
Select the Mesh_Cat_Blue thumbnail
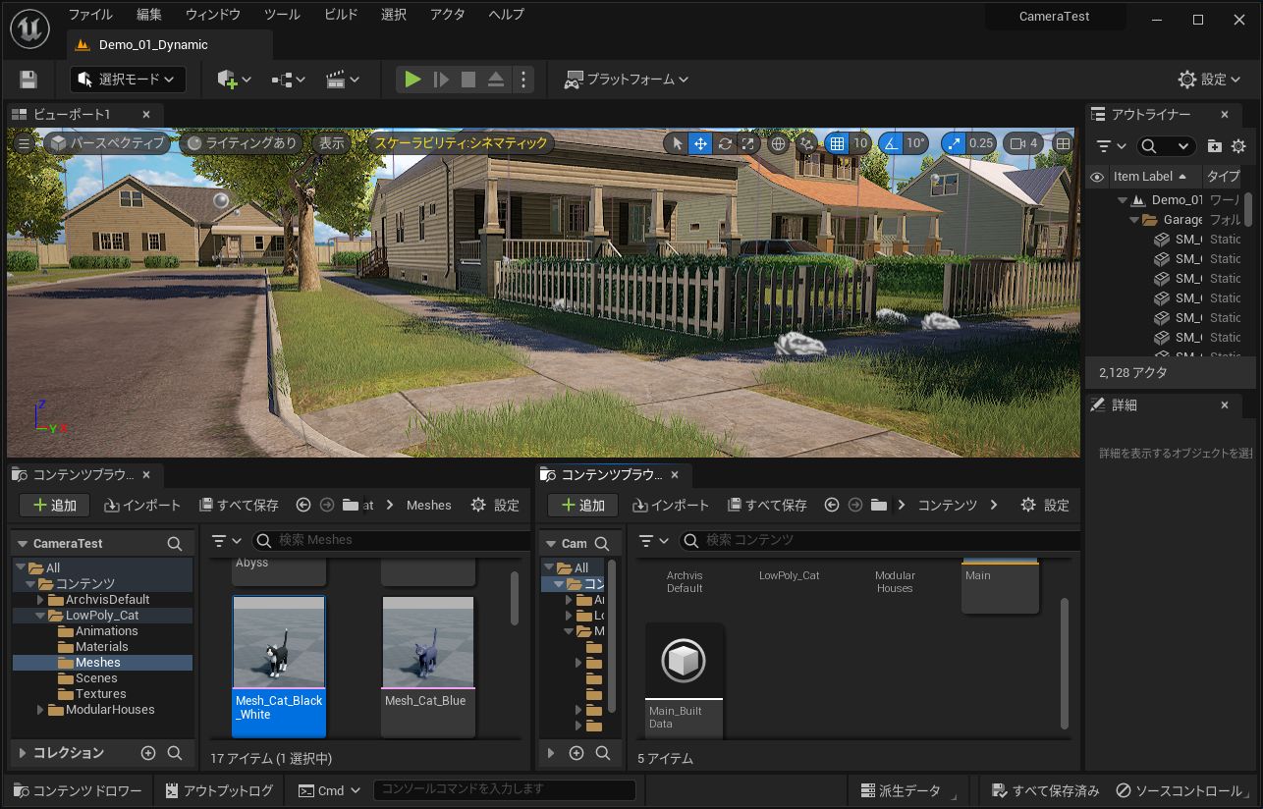pos(427,643)
